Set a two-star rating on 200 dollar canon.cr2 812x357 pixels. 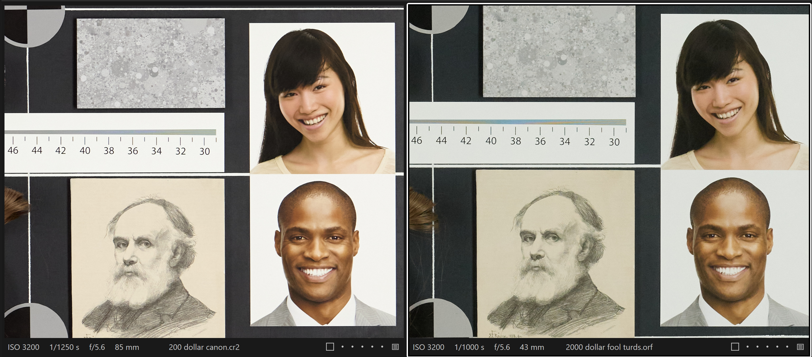(352, 347)
